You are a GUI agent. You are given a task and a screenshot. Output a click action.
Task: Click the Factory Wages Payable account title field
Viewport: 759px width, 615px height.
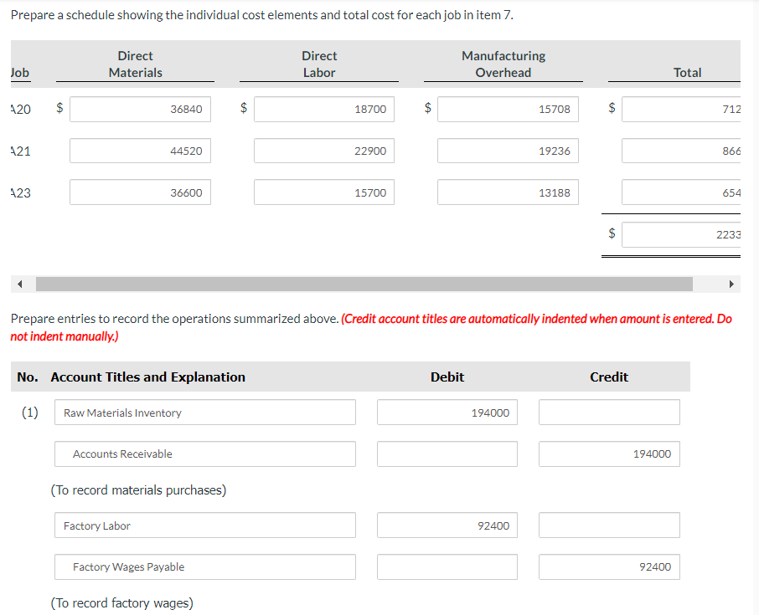click(x=204, y=566)
